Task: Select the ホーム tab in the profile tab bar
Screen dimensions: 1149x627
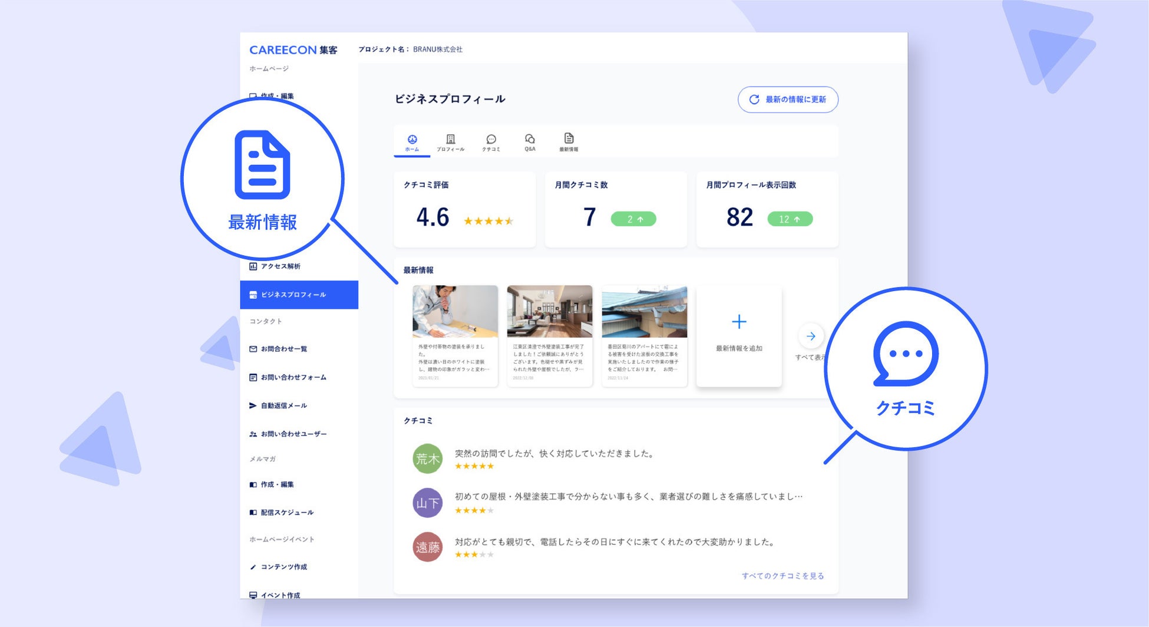Action: 412,142
